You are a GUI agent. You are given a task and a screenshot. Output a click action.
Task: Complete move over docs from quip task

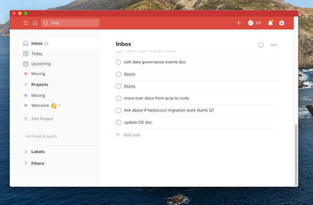(x=118, y=98)
